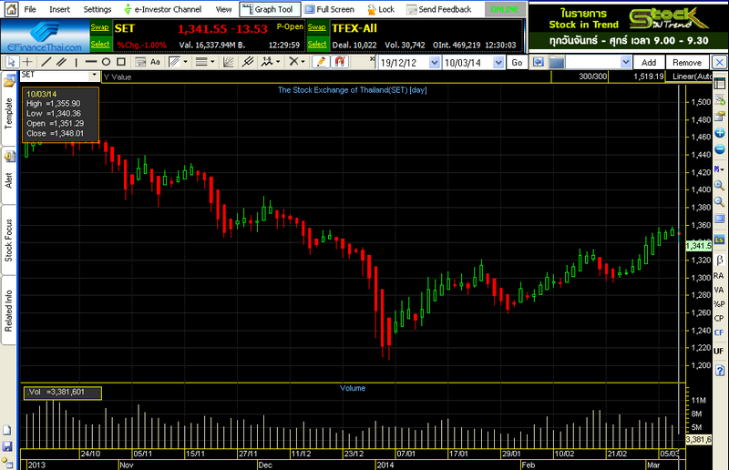Screen dimensions: 729x470
Task: Pick the circle drawing tool
Action: point(106,62)
